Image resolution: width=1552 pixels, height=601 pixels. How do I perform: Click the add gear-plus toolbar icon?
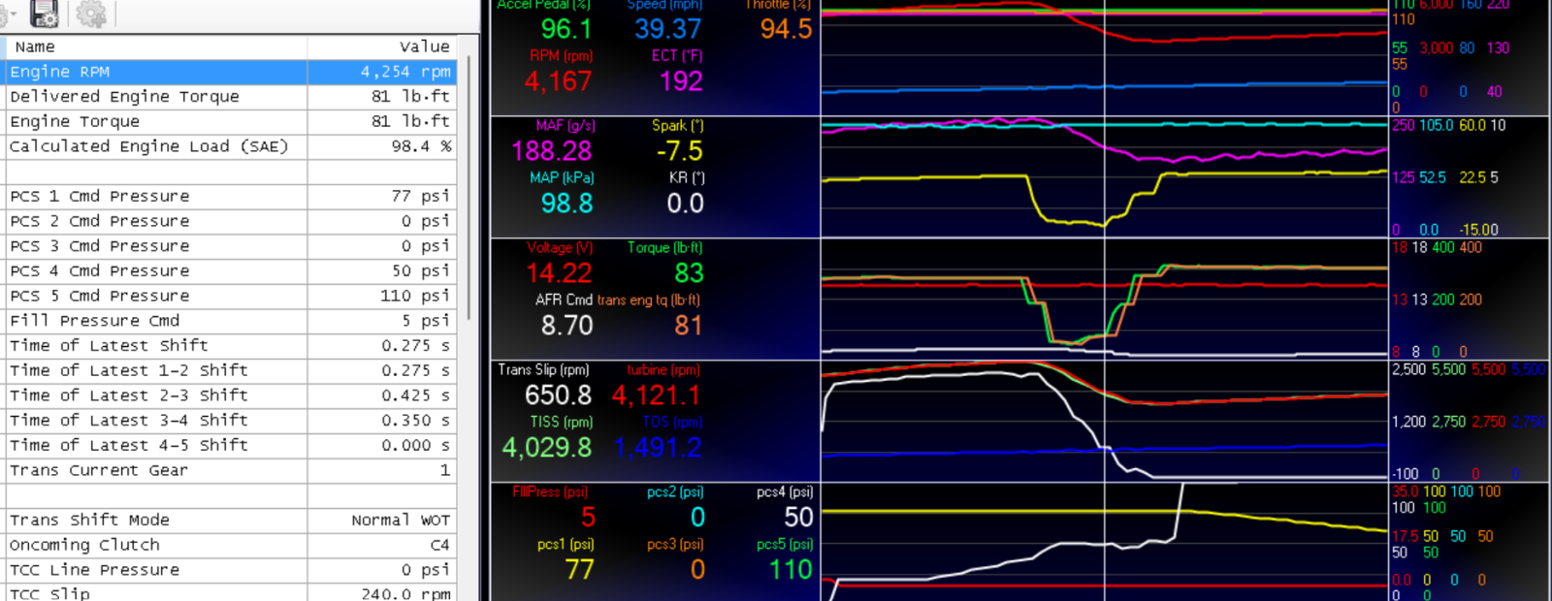(x=91, y=14)
